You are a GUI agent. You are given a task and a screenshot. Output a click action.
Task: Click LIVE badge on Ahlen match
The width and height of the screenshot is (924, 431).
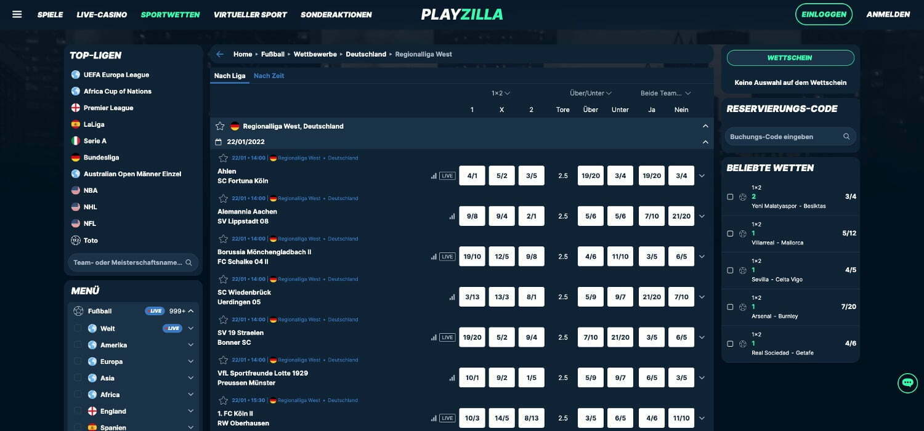coord(447,176)
